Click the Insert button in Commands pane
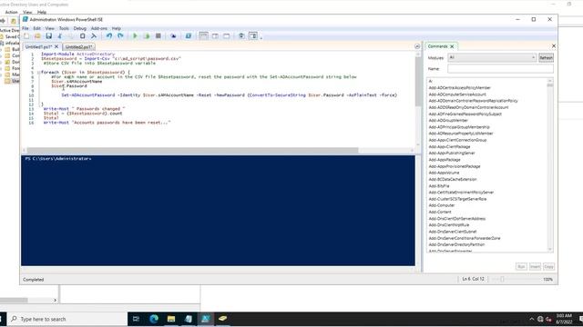Screen dimensions: 583x327 (x=535, y=266)
